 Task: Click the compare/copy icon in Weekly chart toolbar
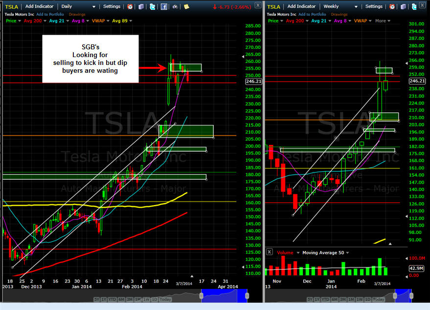click(x=403, y=6)
